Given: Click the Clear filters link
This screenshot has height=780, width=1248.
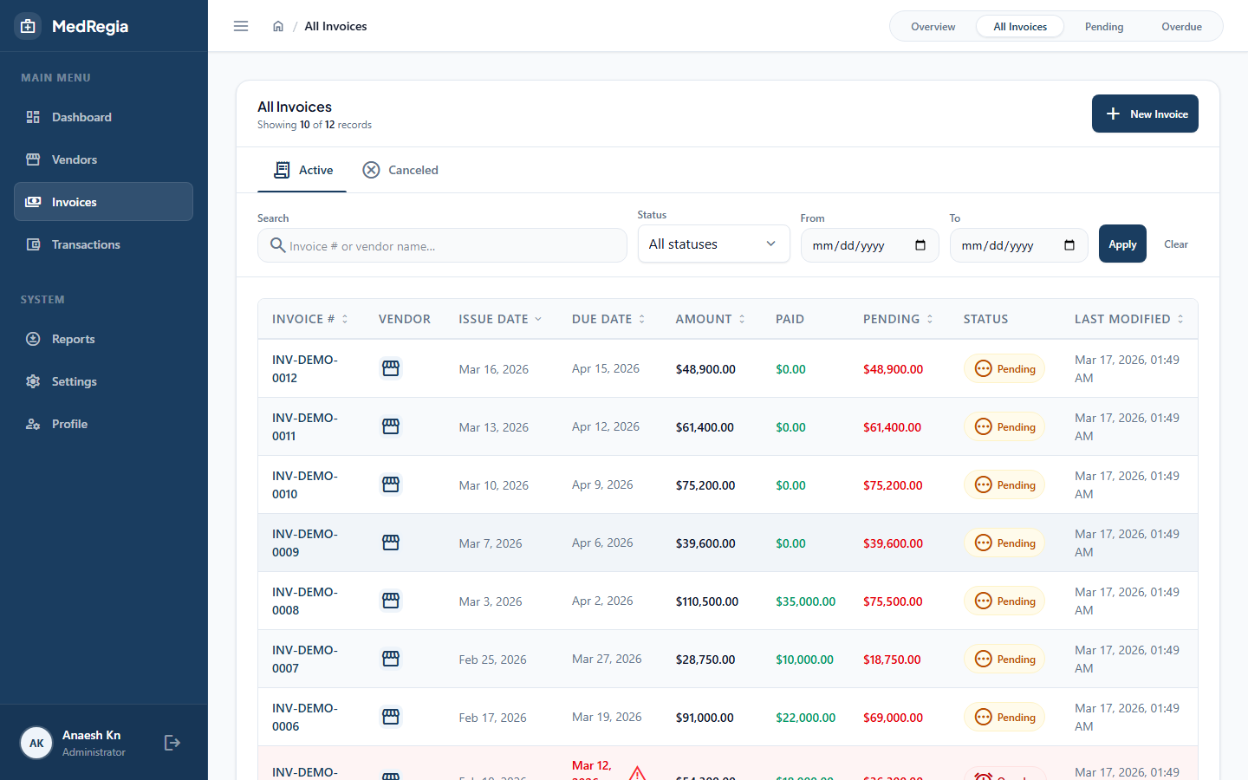Looking at the screenshot, I should click(x=1176, y=244).
